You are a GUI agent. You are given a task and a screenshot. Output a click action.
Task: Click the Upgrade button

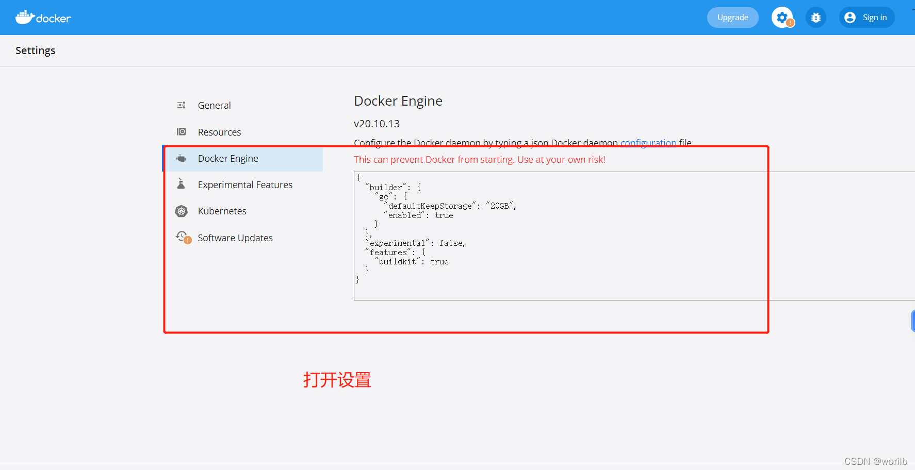(732, 18)
